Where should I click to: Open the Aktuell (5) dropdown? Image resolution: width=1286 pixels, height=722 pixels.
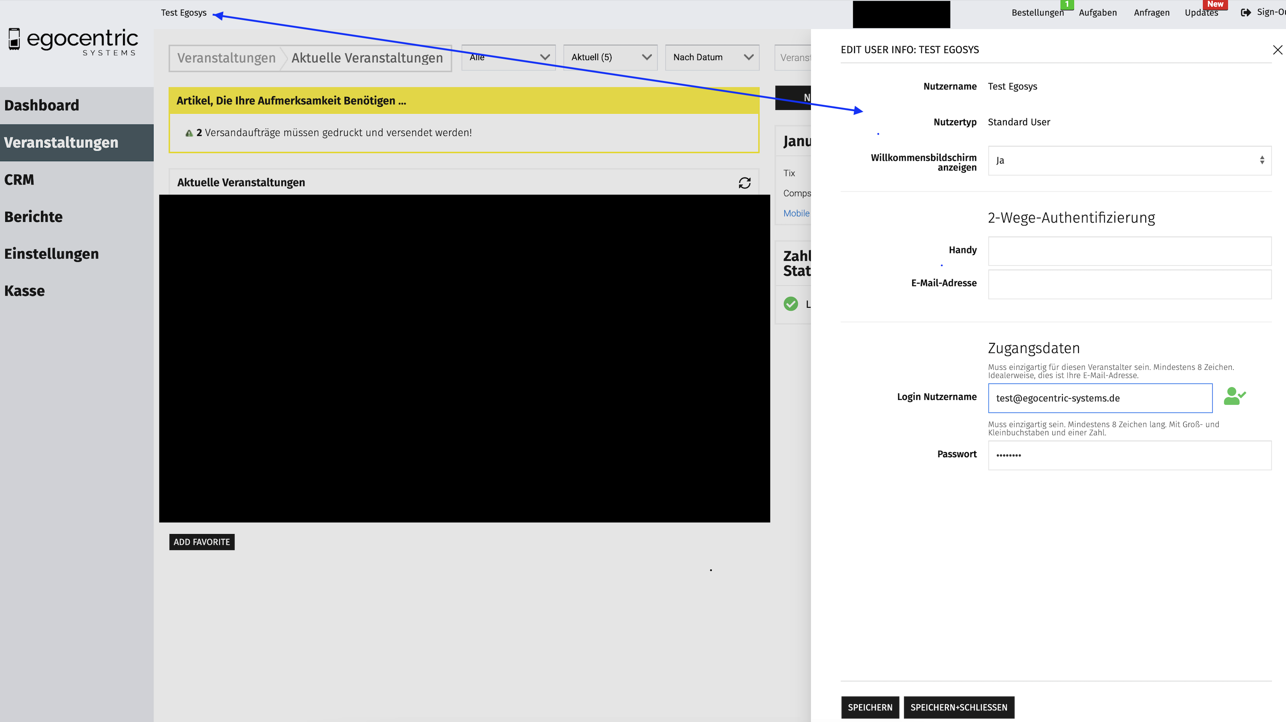coord(610,58)
